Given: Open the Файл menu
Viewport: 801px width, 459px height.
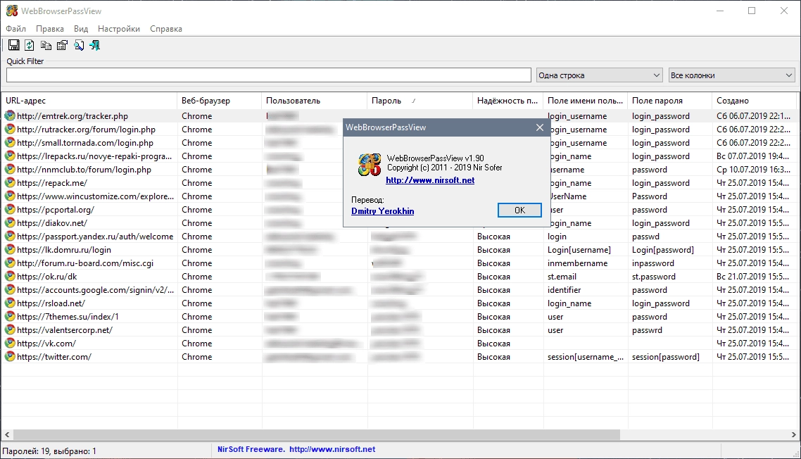Looking at the screenshot, I should tap(15, 29).
